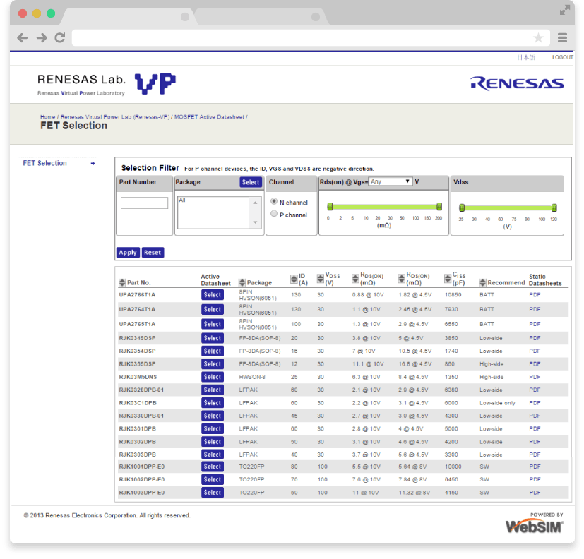Click part number RJK0355DSP in the table

point(138,364)
